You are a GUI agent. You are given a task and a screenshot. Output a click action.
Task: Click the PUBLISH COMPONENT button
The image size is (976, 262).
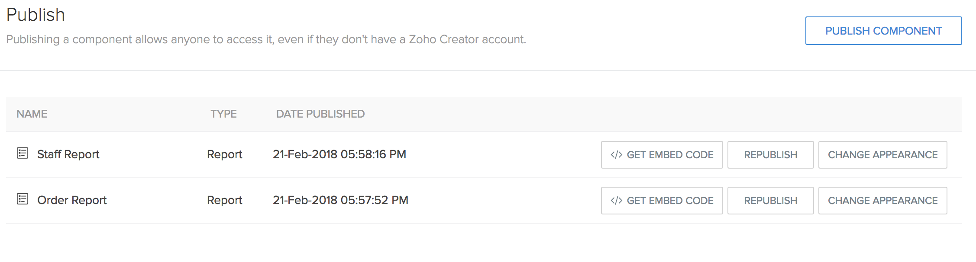(883, 30)
